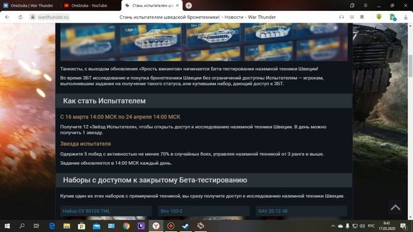This screenshot has height=232, width=413.
Task: Open OneDrive cloud tray icon
Action: coord(340,226)
